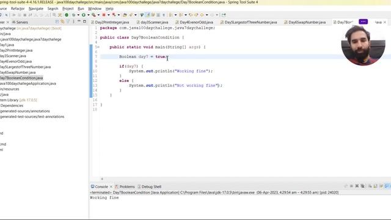Toggle Word Wrap in Console toolbar
The width and height of the screenshot is (391, 220).
tap(381, 186)
